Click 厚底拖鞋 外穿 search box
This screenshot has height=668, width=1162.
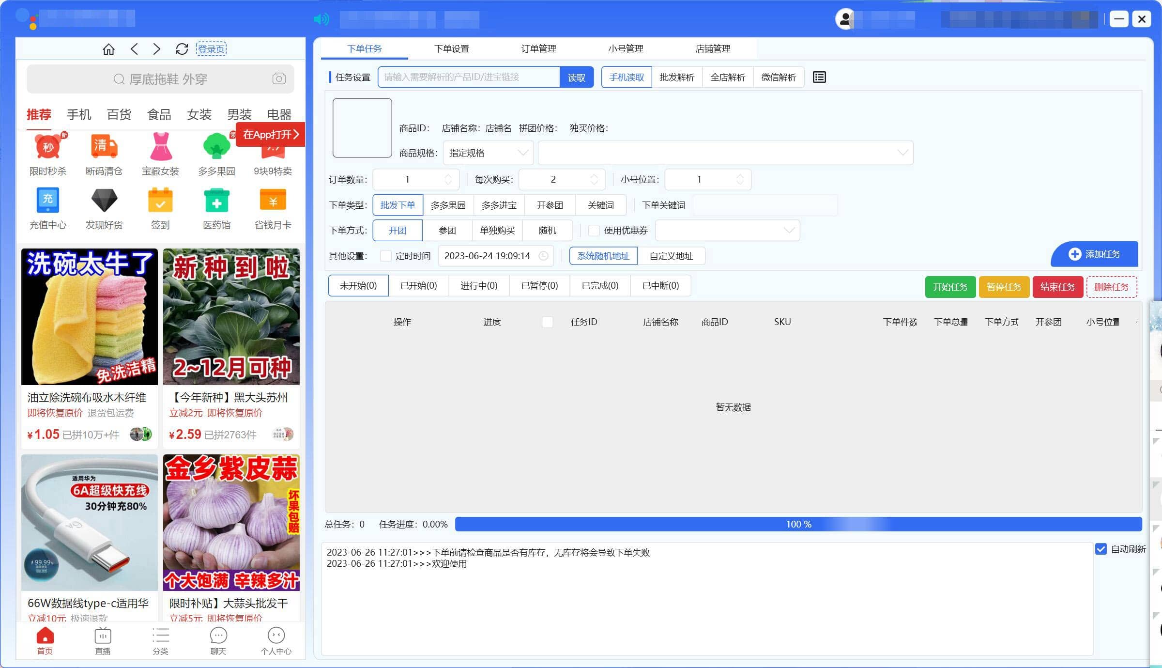[x=160, y=79]
